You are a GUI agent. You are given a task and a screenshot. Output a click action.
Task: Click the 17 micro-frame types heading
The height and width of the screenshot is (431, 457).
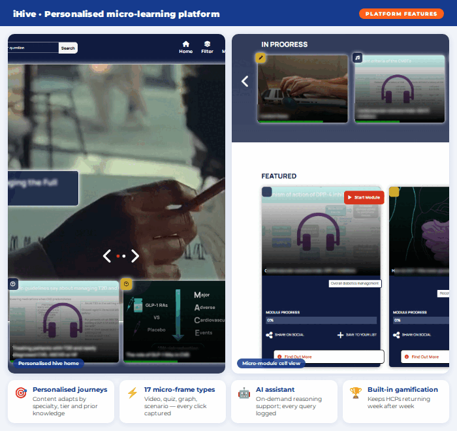(180, 390)
